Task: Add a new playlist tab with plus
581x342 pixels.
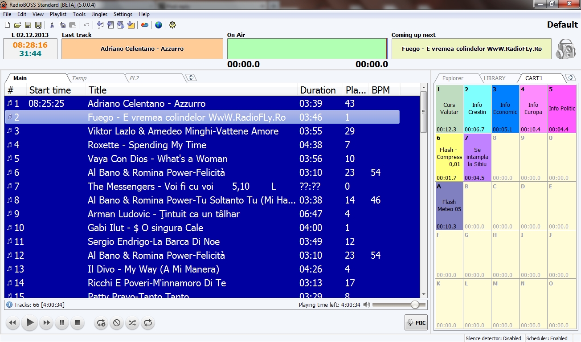Action: (191, 78)
